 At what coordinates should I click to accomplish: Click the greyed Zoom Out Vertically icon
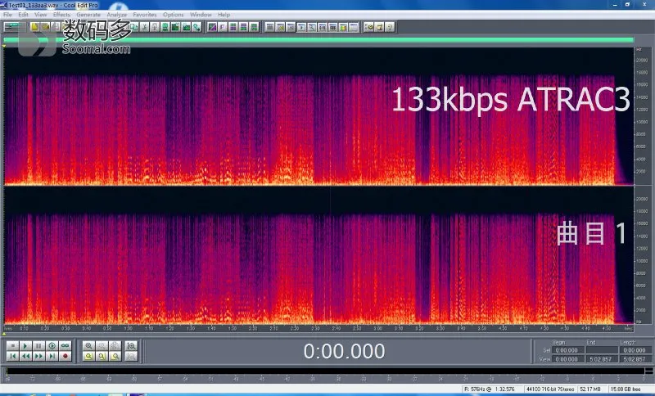point(131,356)
